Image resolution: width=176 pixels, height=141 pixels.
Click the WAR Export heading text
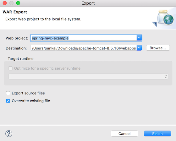(x=15, y=12)
